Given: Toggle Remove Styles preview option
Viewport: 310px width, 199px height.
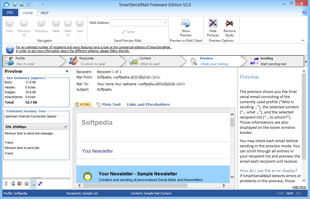Looking at the screenshot, I should (230, 28).
